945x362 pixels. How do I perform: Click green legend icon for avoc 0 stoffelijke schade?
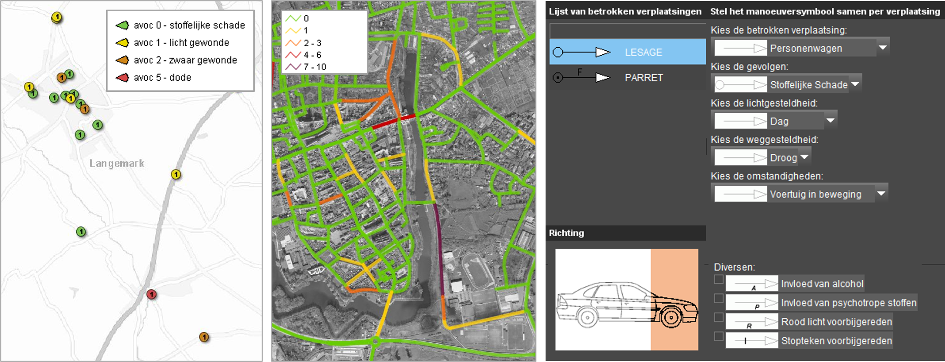click(x=122, y=25)
